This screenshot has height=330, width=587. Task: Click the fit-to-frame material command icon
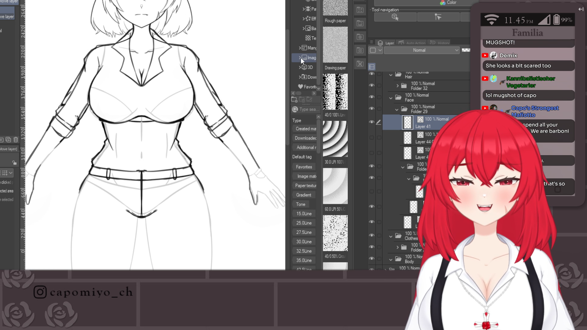[360, 10]
